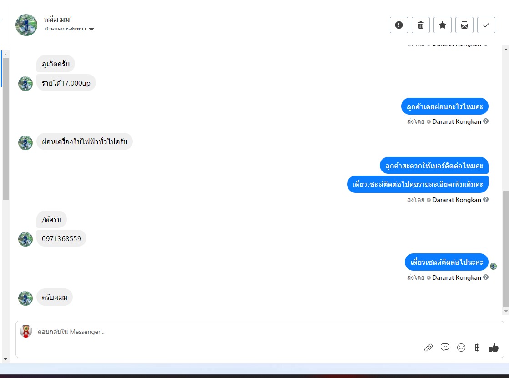This screenshot has height=378, width=509.
Task: Click the left panel scroll-down arrow
Action: [x=5, y=359]
